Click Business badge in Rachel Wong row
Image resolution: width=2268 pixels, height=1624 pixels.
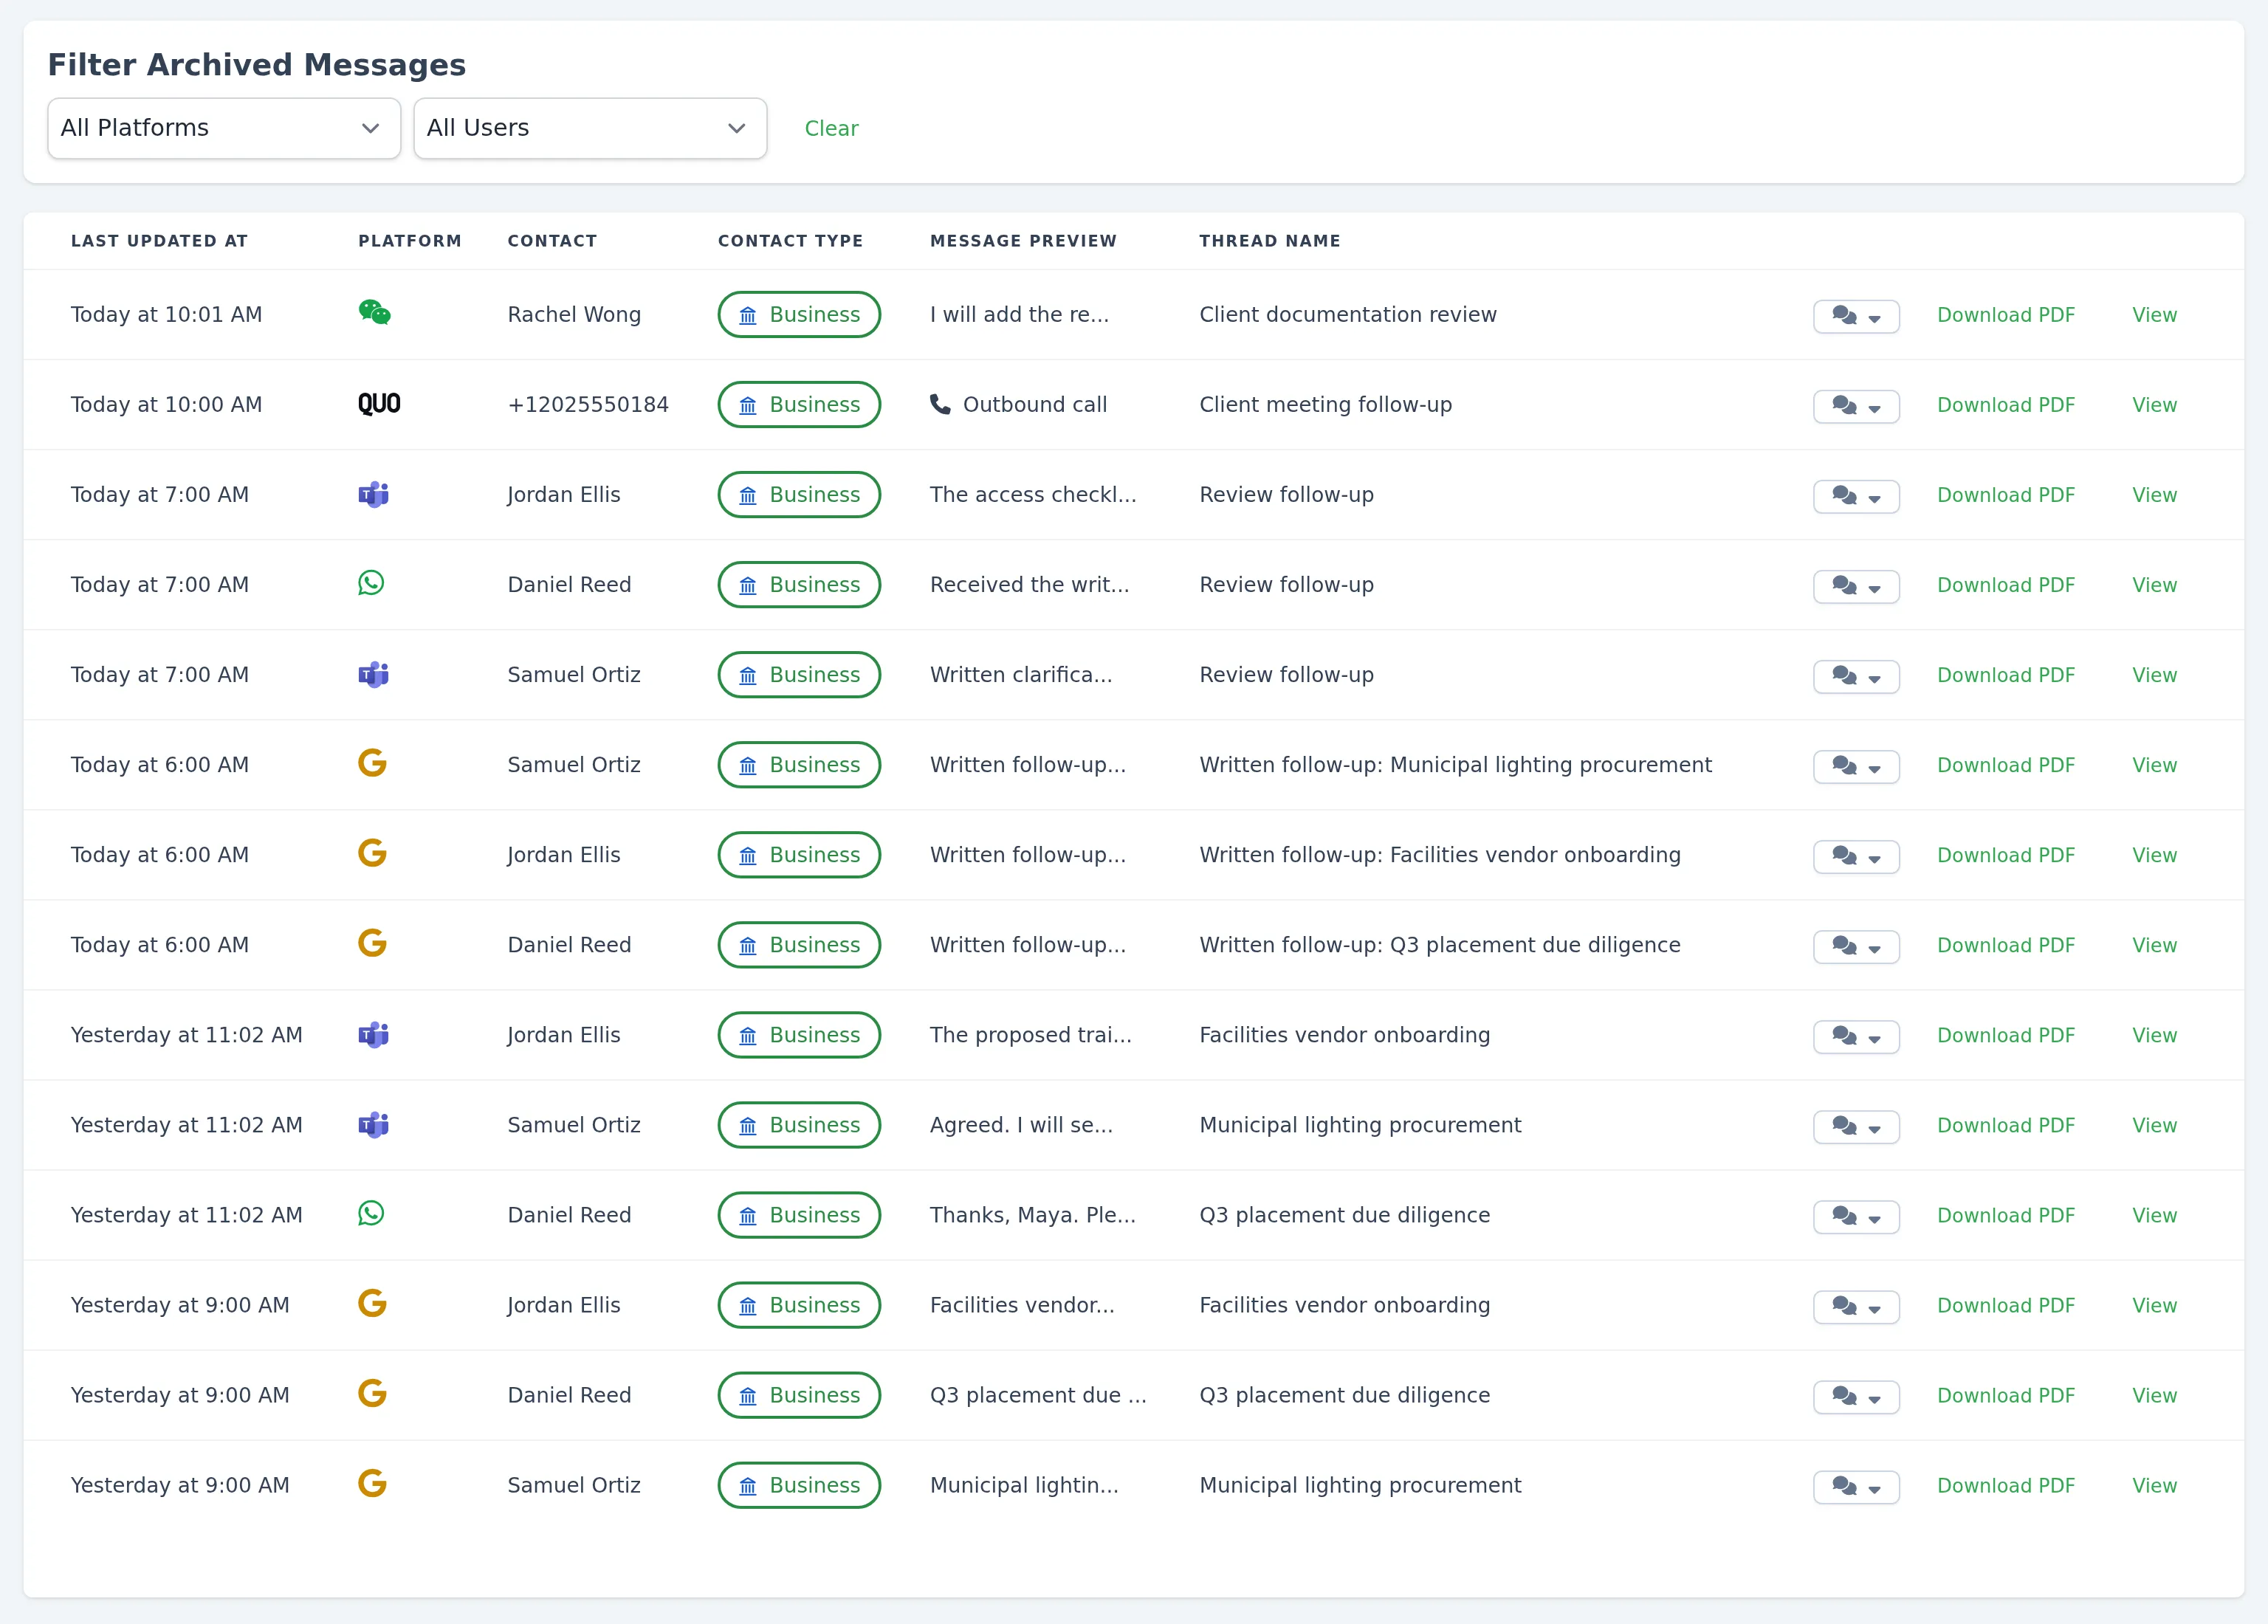[799, 314]
